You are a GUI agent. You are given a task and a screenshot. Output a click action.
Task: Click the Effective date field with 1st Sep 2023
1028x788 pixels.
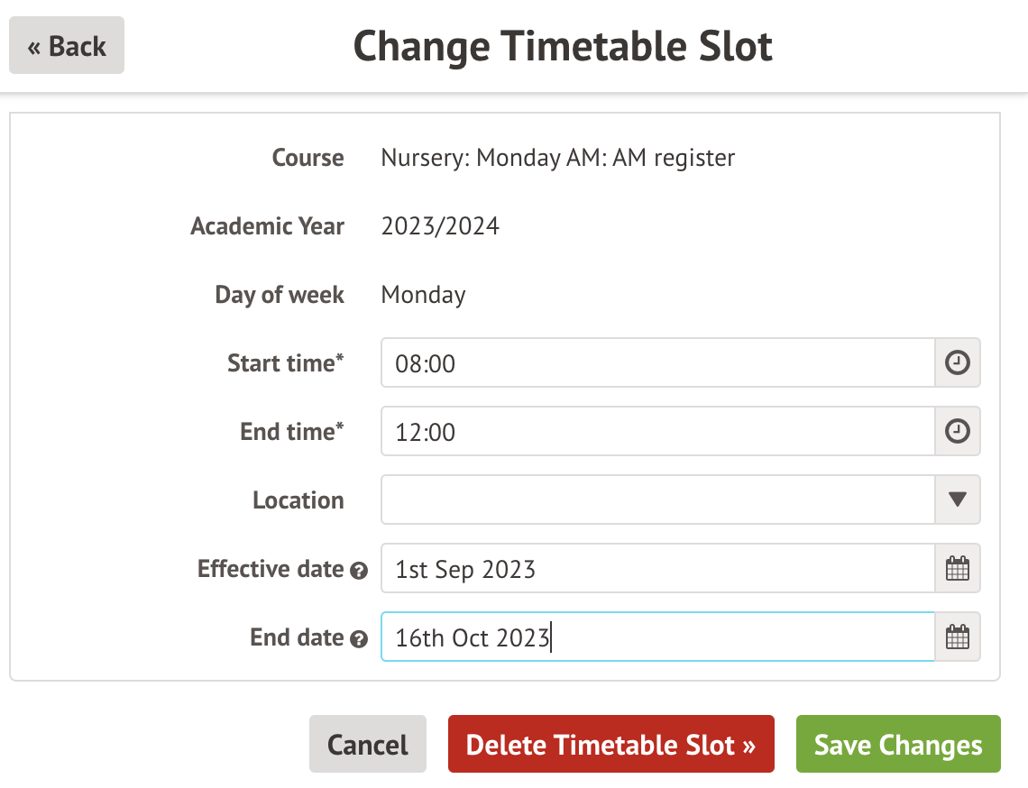click(656, 569)
